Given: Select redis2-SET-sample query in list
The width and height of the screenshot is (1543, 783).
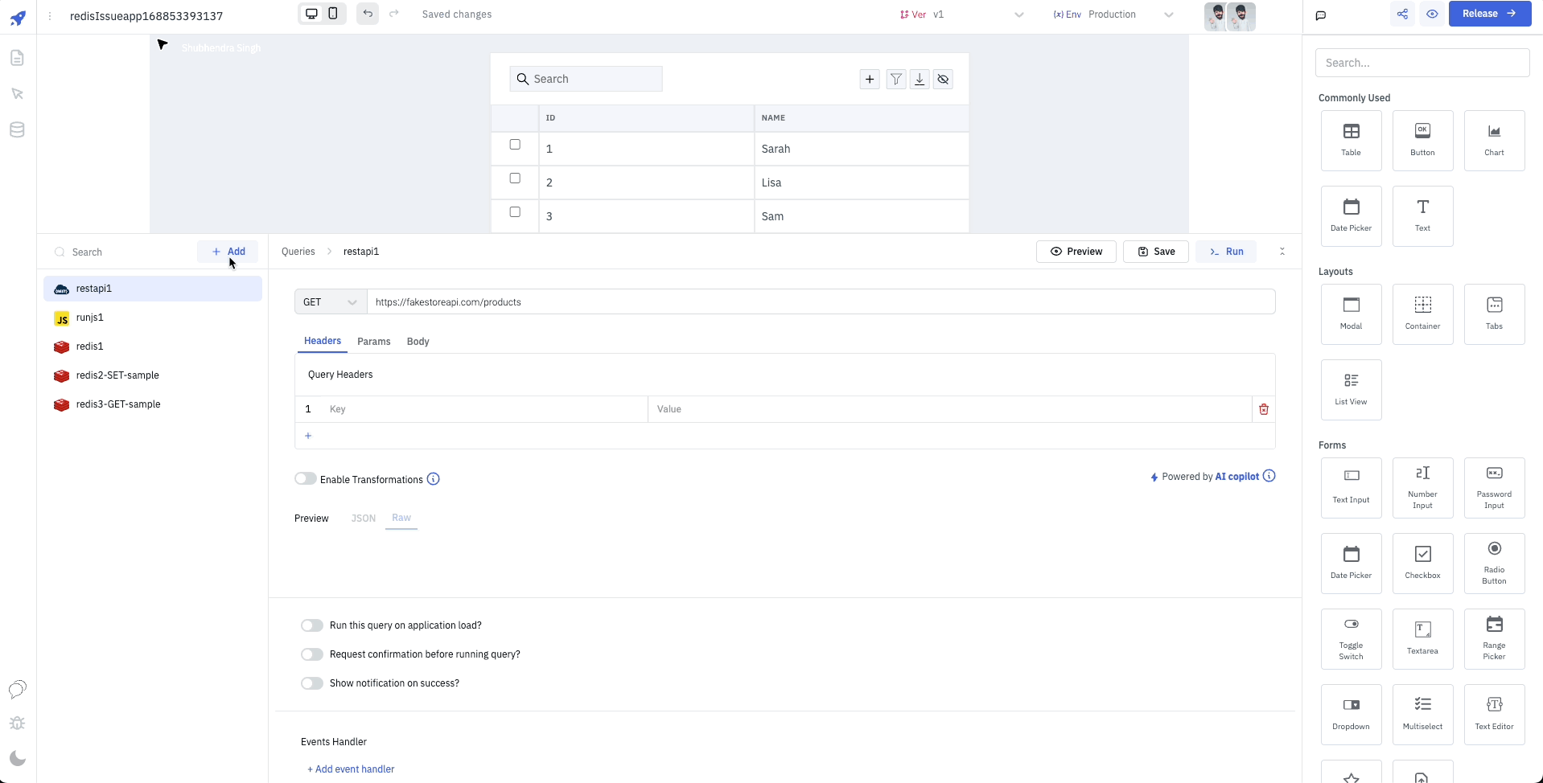Looking at the screenshot, I should [x=117, y=375].
